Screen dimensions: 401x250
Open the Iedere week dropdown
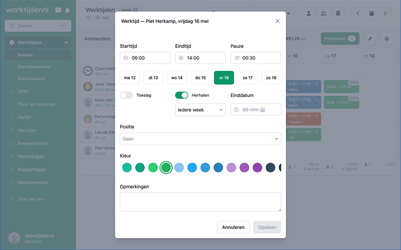pyautogui.click(x=200, y=110)
